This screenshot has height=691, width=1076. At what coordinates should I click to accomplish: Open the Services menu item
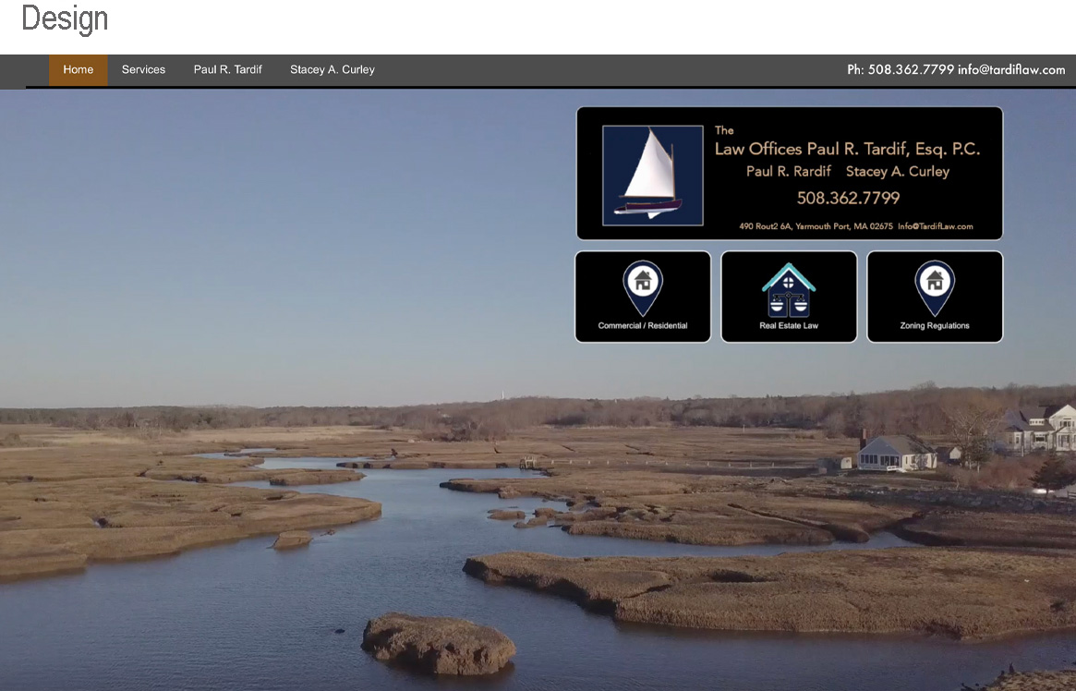(143, 69)
